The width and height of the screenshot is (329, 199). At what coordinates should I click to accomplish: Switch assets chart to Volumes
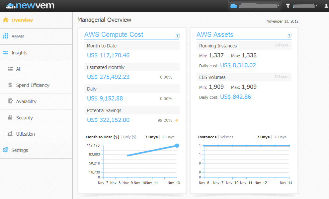point(227,137)
